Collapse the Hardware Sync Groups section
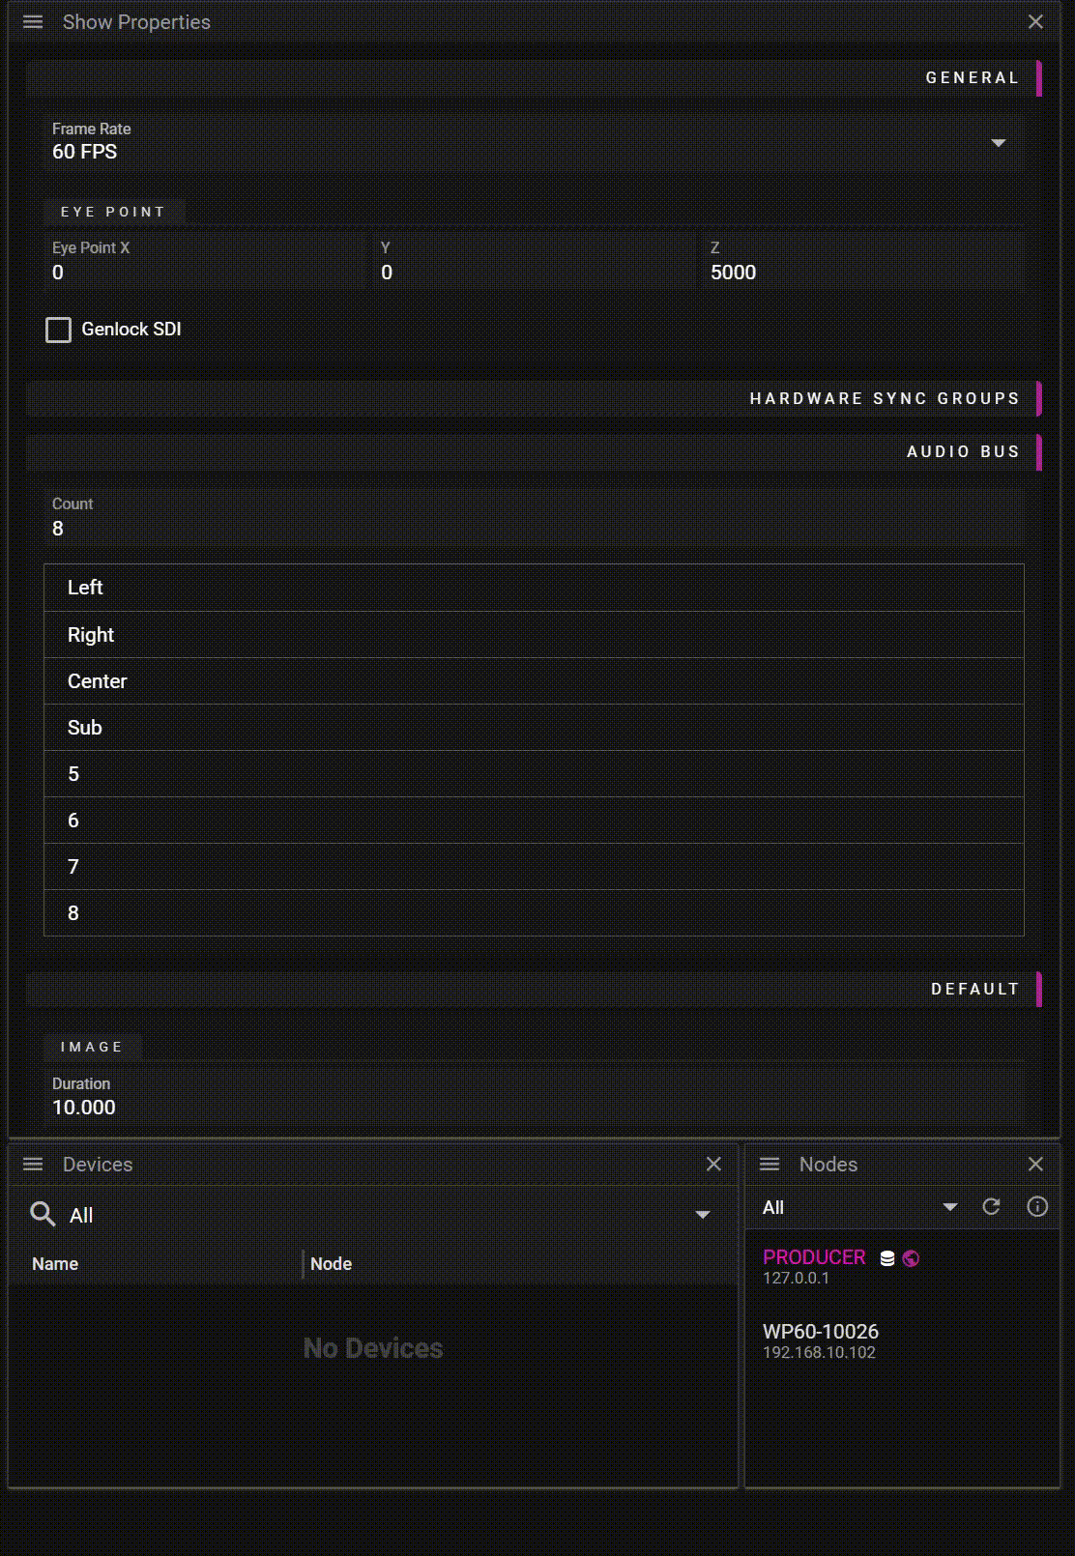 [884, 398]
